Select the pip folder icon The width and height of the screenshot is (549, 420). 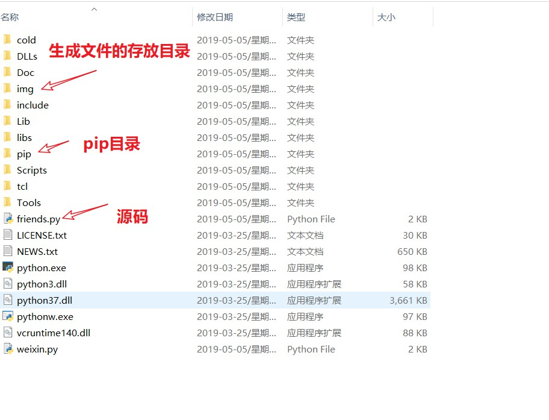pos(7,153)
